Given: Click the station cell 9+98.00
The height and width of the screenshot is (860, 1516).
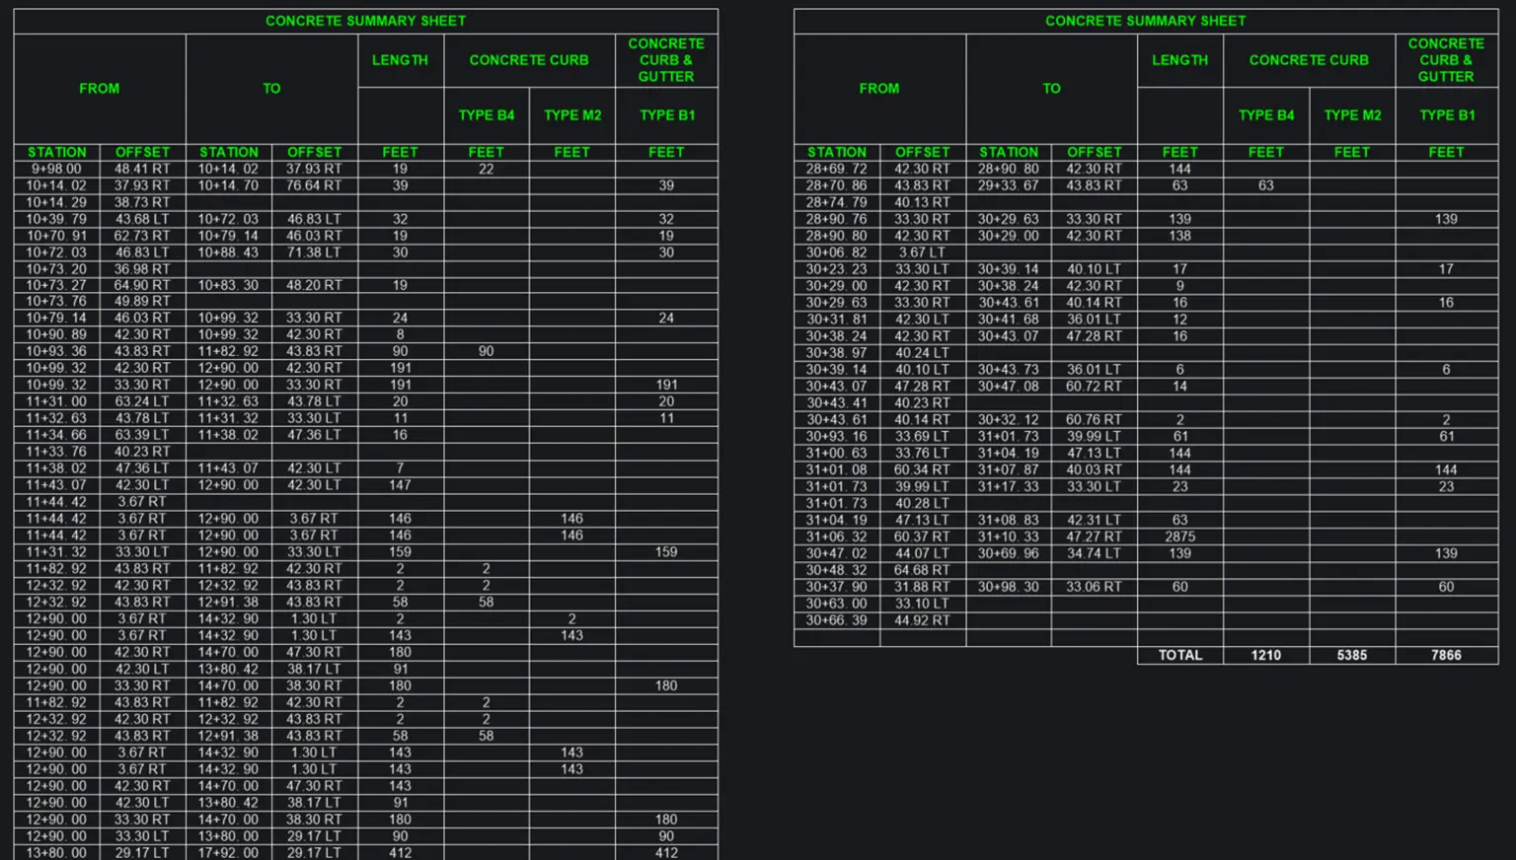Looking at the screenshot, I should 56,169.
